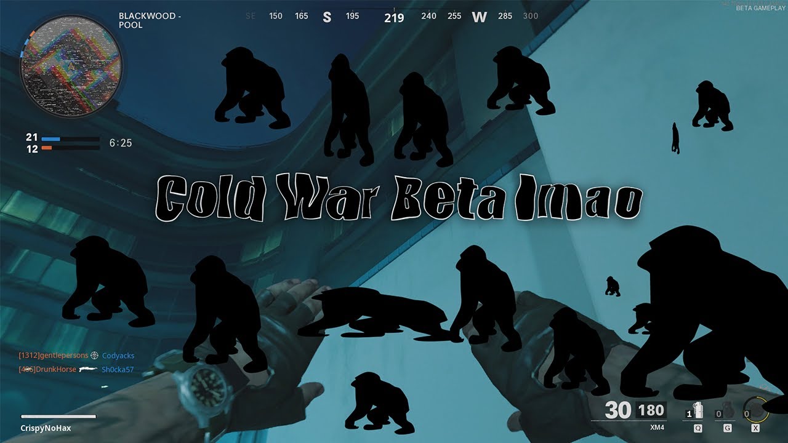
Task: Click compass value 165
Action: click(x=301, y=16)
